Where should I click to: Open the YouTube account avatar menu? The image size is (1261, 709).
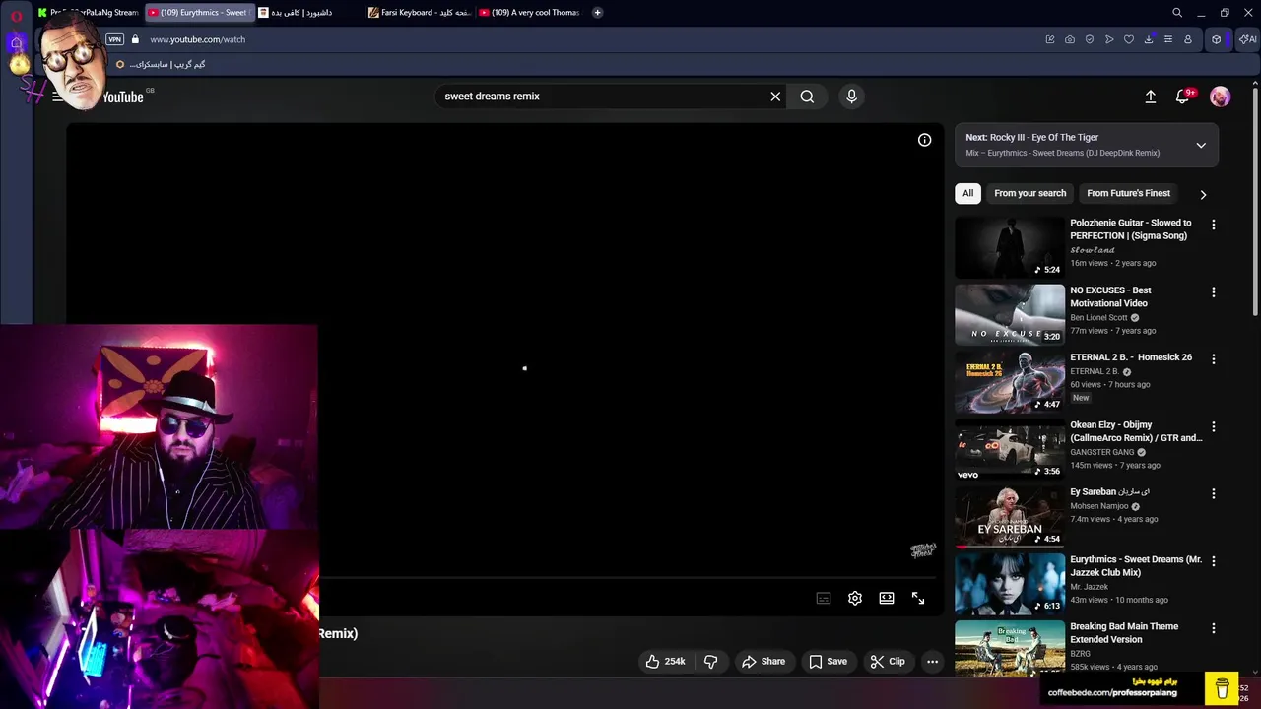1220,97
